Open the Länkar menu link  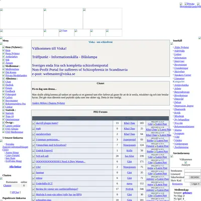tap(9, 107)
